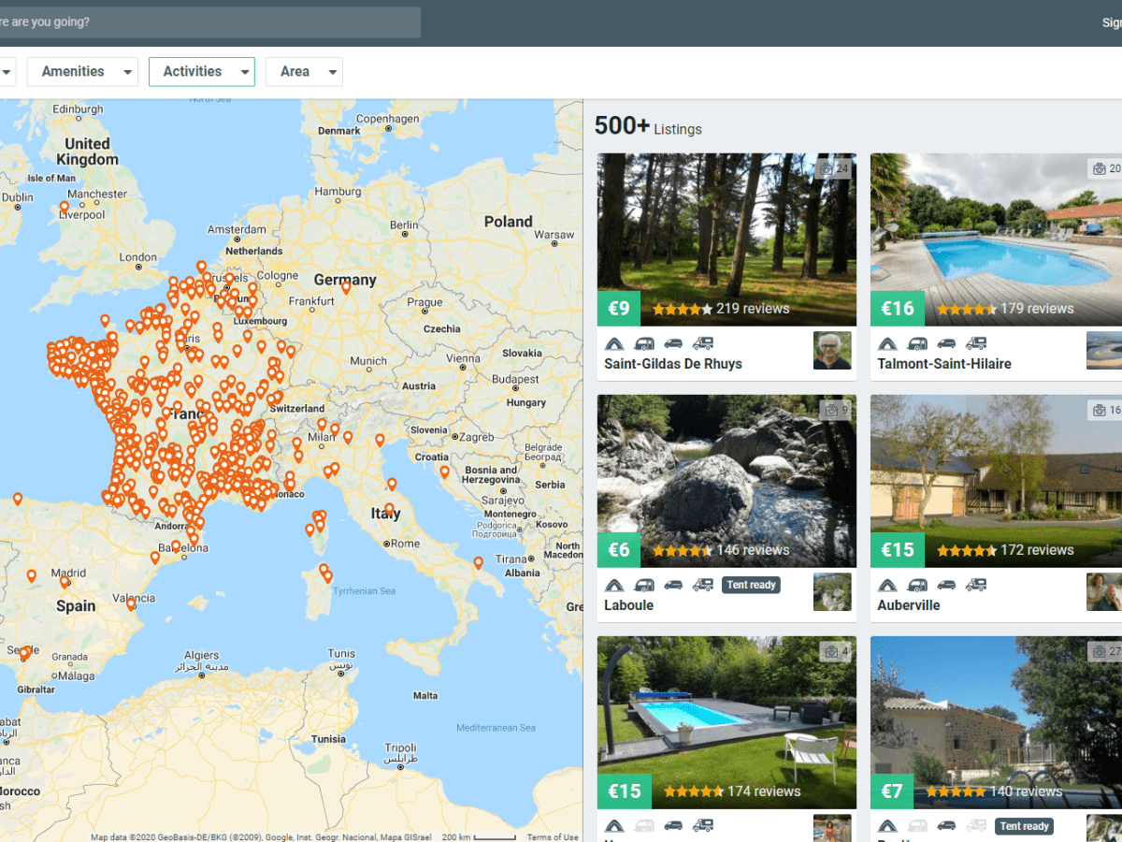This screenshot has height=842, width=1122.
Task: Toggle the grayed caravan icon on the bottom €15 listing
Action: pyautogui.click(x=644, y=826)
